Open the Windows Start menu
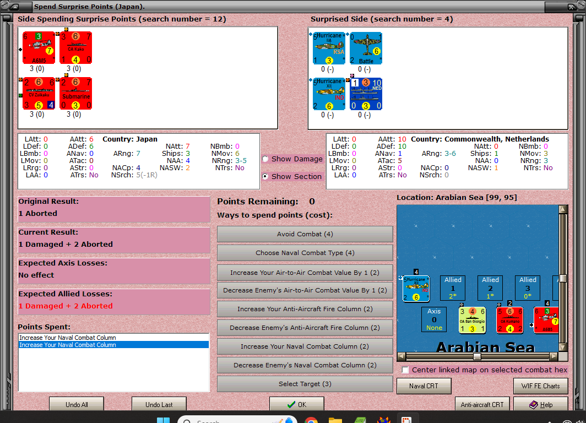This screenshot has height=423, width=586. point(164,420)
